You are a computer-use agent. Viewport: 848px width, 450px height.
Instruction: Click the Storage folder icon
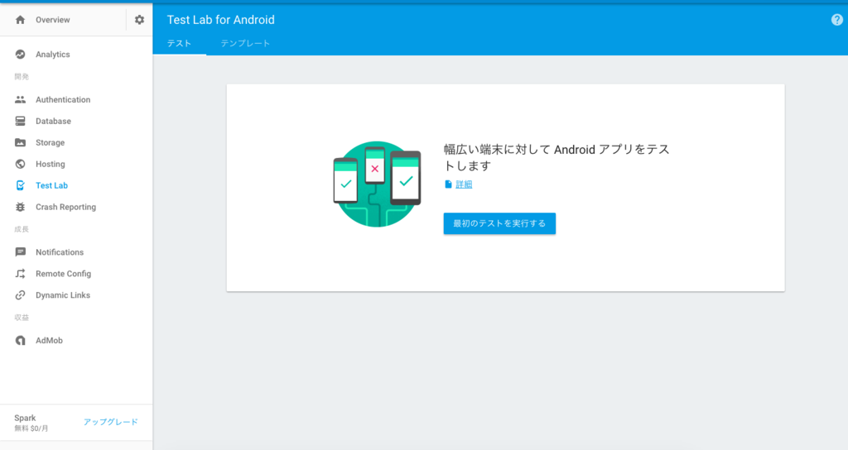pos(20,142)
